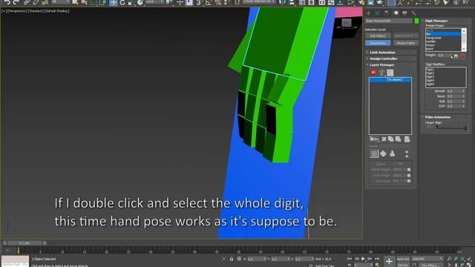Select the [Available] layer entry
This screenshot has height=267, width=475.
[390, 79]
